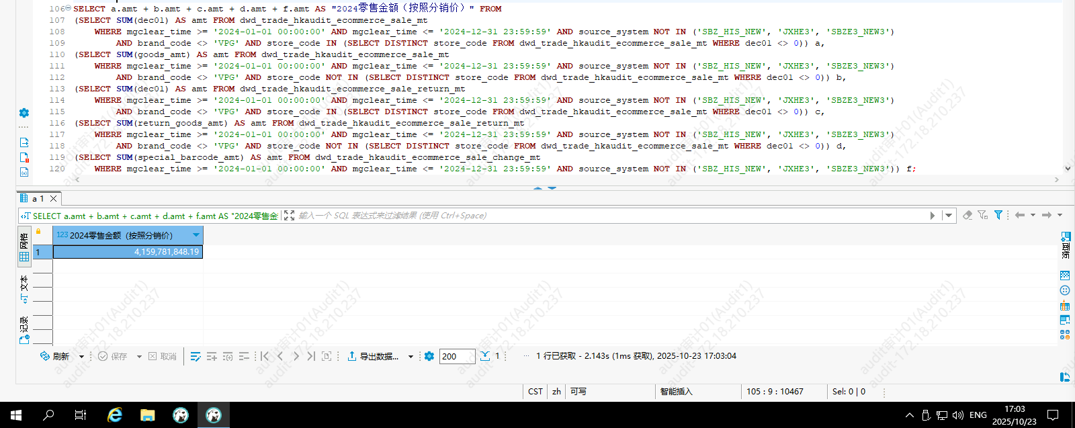Open File Explorer from the Windows taskbar
Viewport: 1075px width, 428px height.
pyautogui.click(x=148, y=415)
